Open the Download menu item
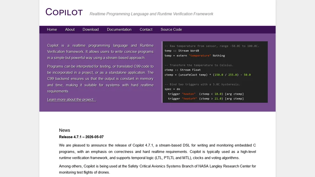The width and height of the screenshot is (315, 177). [x=91, y=30]
